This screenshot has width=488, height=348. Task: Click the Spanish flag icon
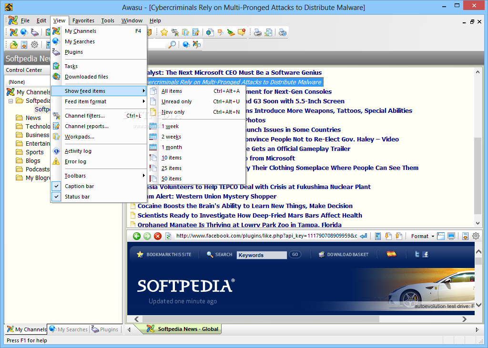pyautogui.click(x=392, y=254)
